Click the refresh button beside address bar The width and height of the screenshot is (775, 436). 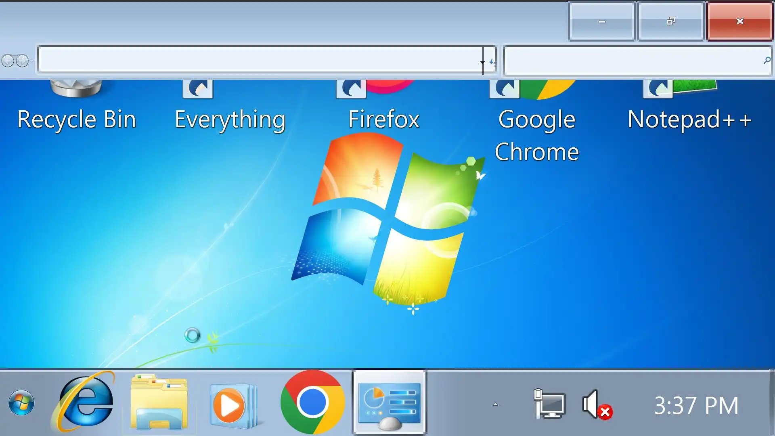(492, 62)
